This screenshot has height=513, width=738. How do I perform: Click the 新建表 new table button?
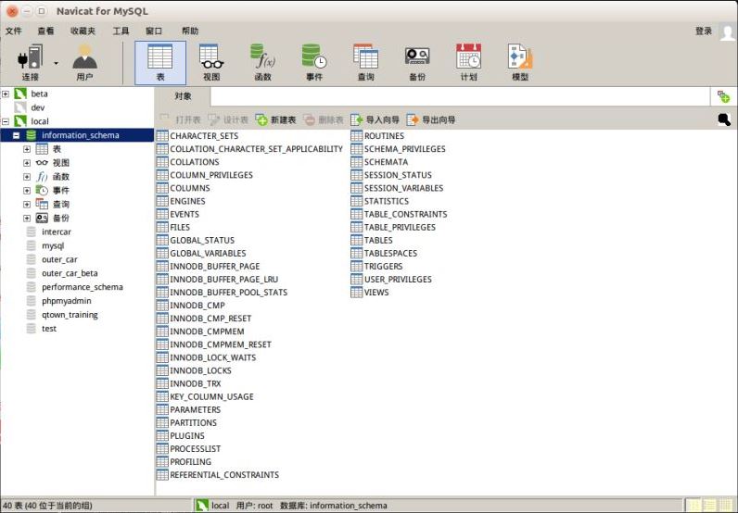point(275,119)
